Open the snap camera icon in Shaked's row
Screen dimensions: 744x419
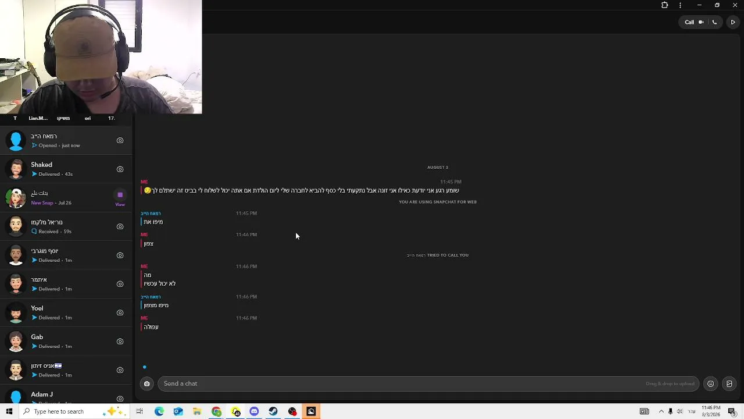click(120, 169)
